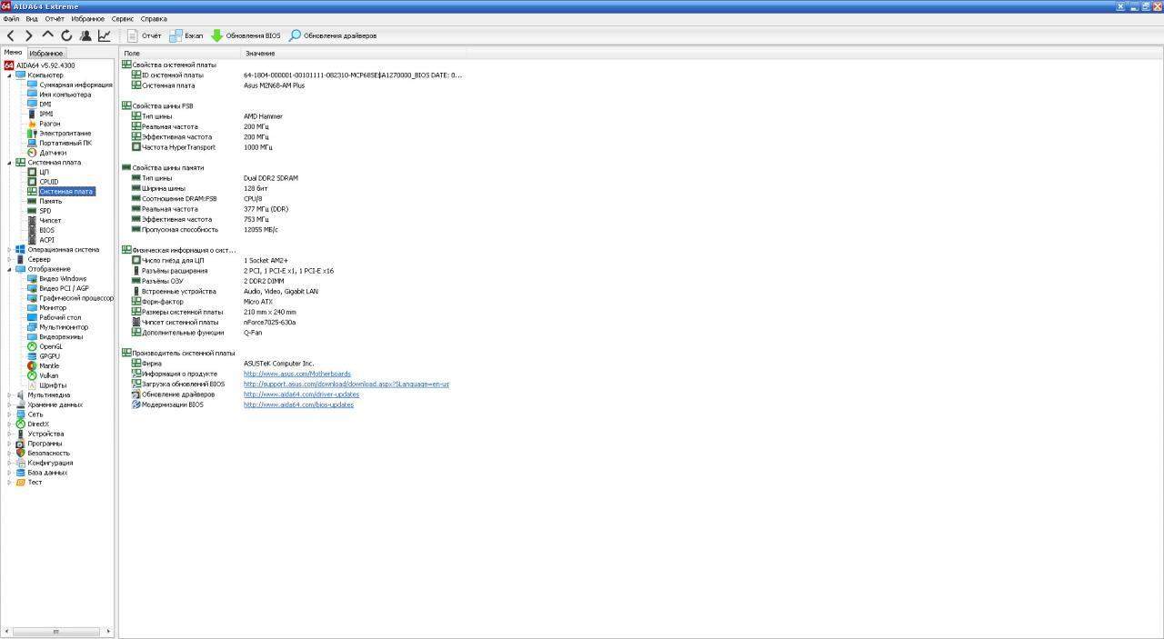1164x639 pixels.
Task: Click the line graph toolbar icon
Action: pyautogui.click(x=105, y=35)
